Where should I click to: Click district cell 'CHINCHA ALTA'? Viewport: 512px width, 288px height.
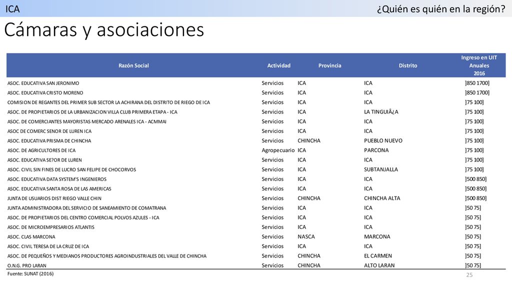click(382, 198)
